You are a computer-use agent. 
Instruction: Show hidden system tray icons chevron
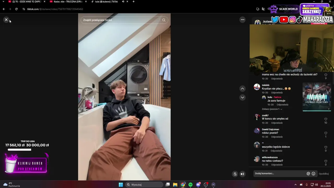pyautogui.click(x=295, y=185)
